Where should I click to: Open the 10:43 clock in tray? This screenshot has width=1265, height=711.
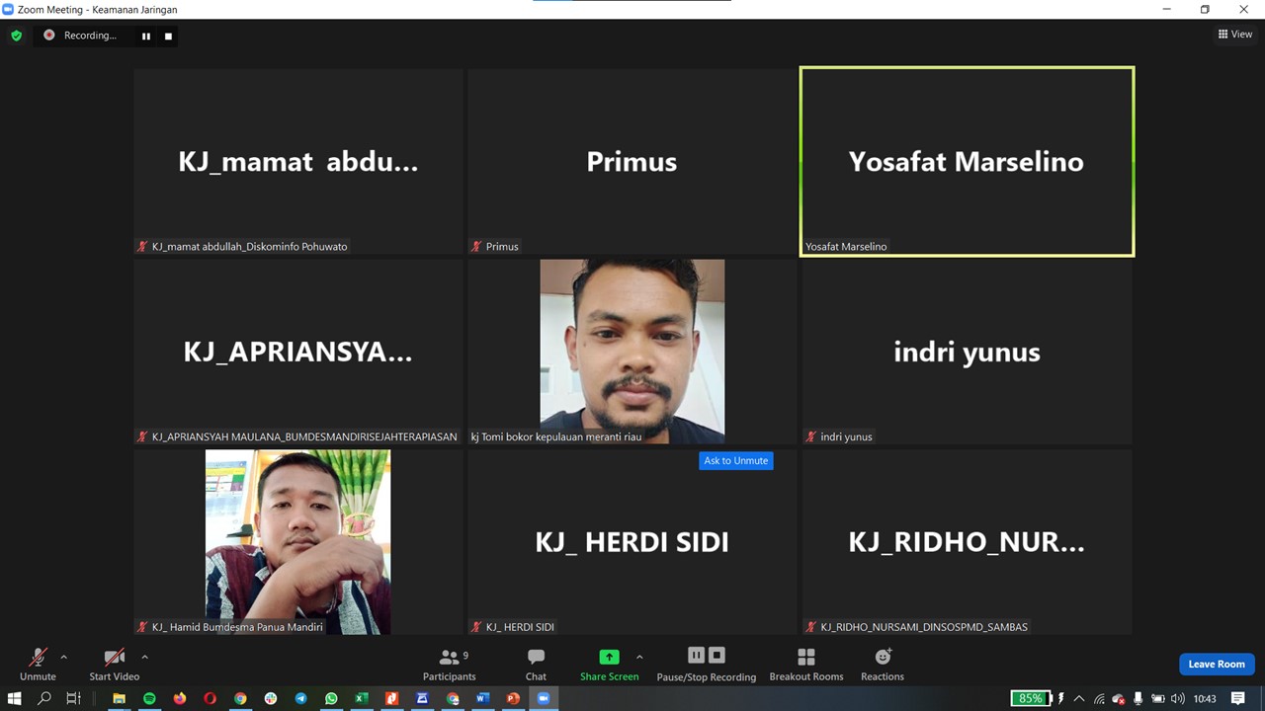pos(1204,698)
